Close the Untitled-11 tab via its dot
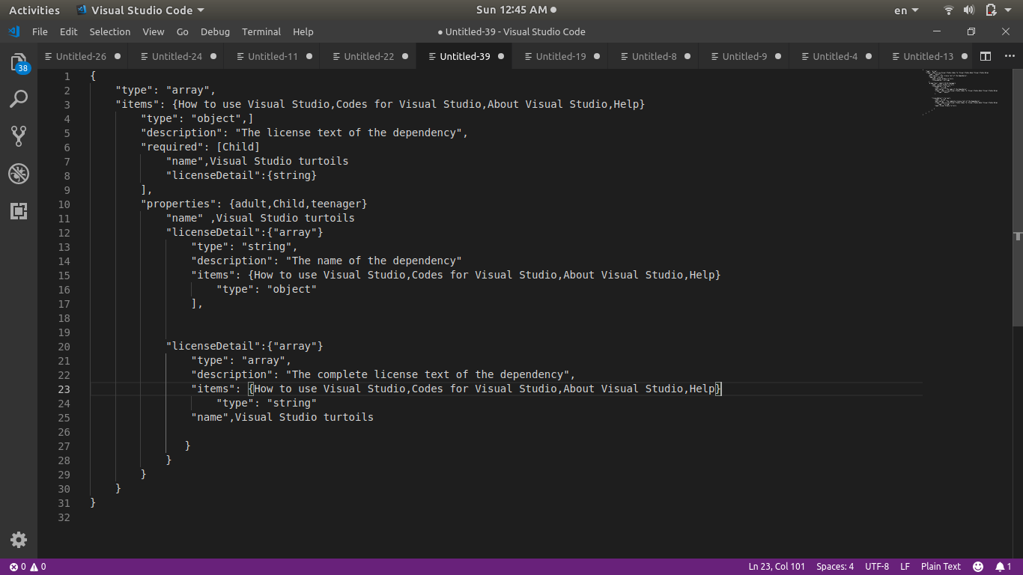 pyautogui.click(x=309, y=56)
